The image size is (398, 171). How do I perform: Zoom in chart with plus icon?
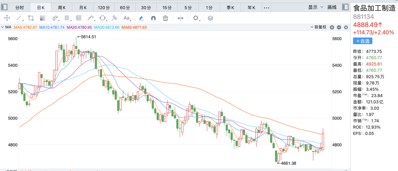332,27
